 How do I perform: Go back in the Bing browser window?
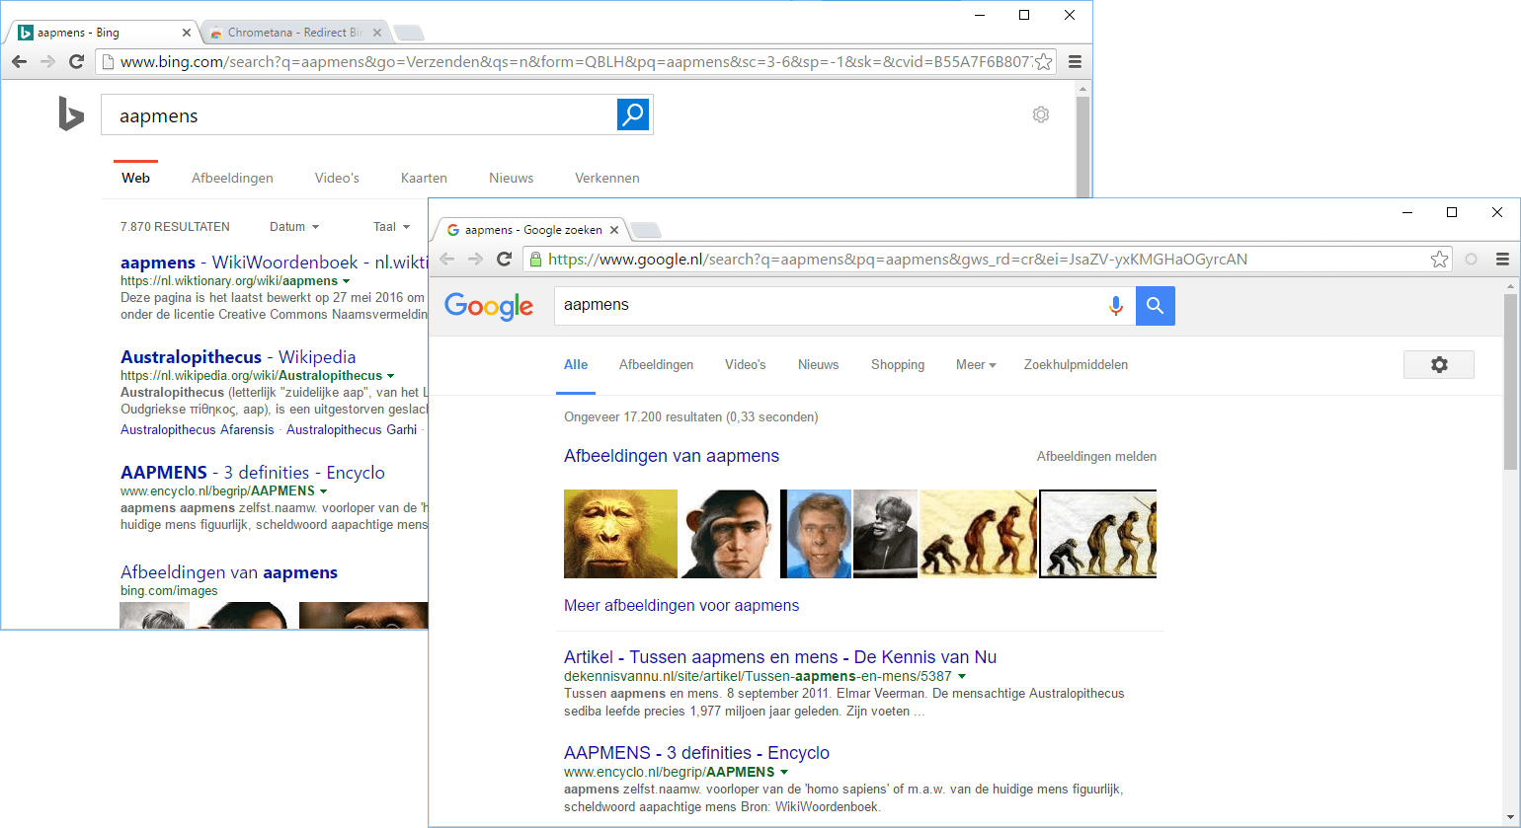(19, 62)
